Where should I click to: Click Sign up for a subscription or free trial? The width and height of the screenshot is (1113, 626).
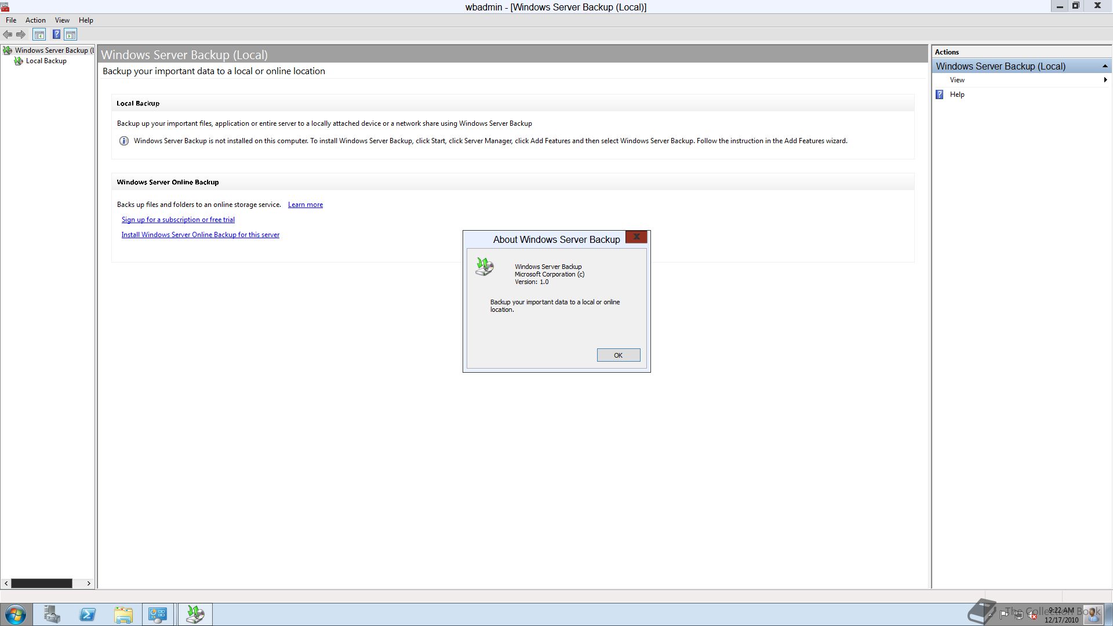pyautogui.click(x=178, y=220)
